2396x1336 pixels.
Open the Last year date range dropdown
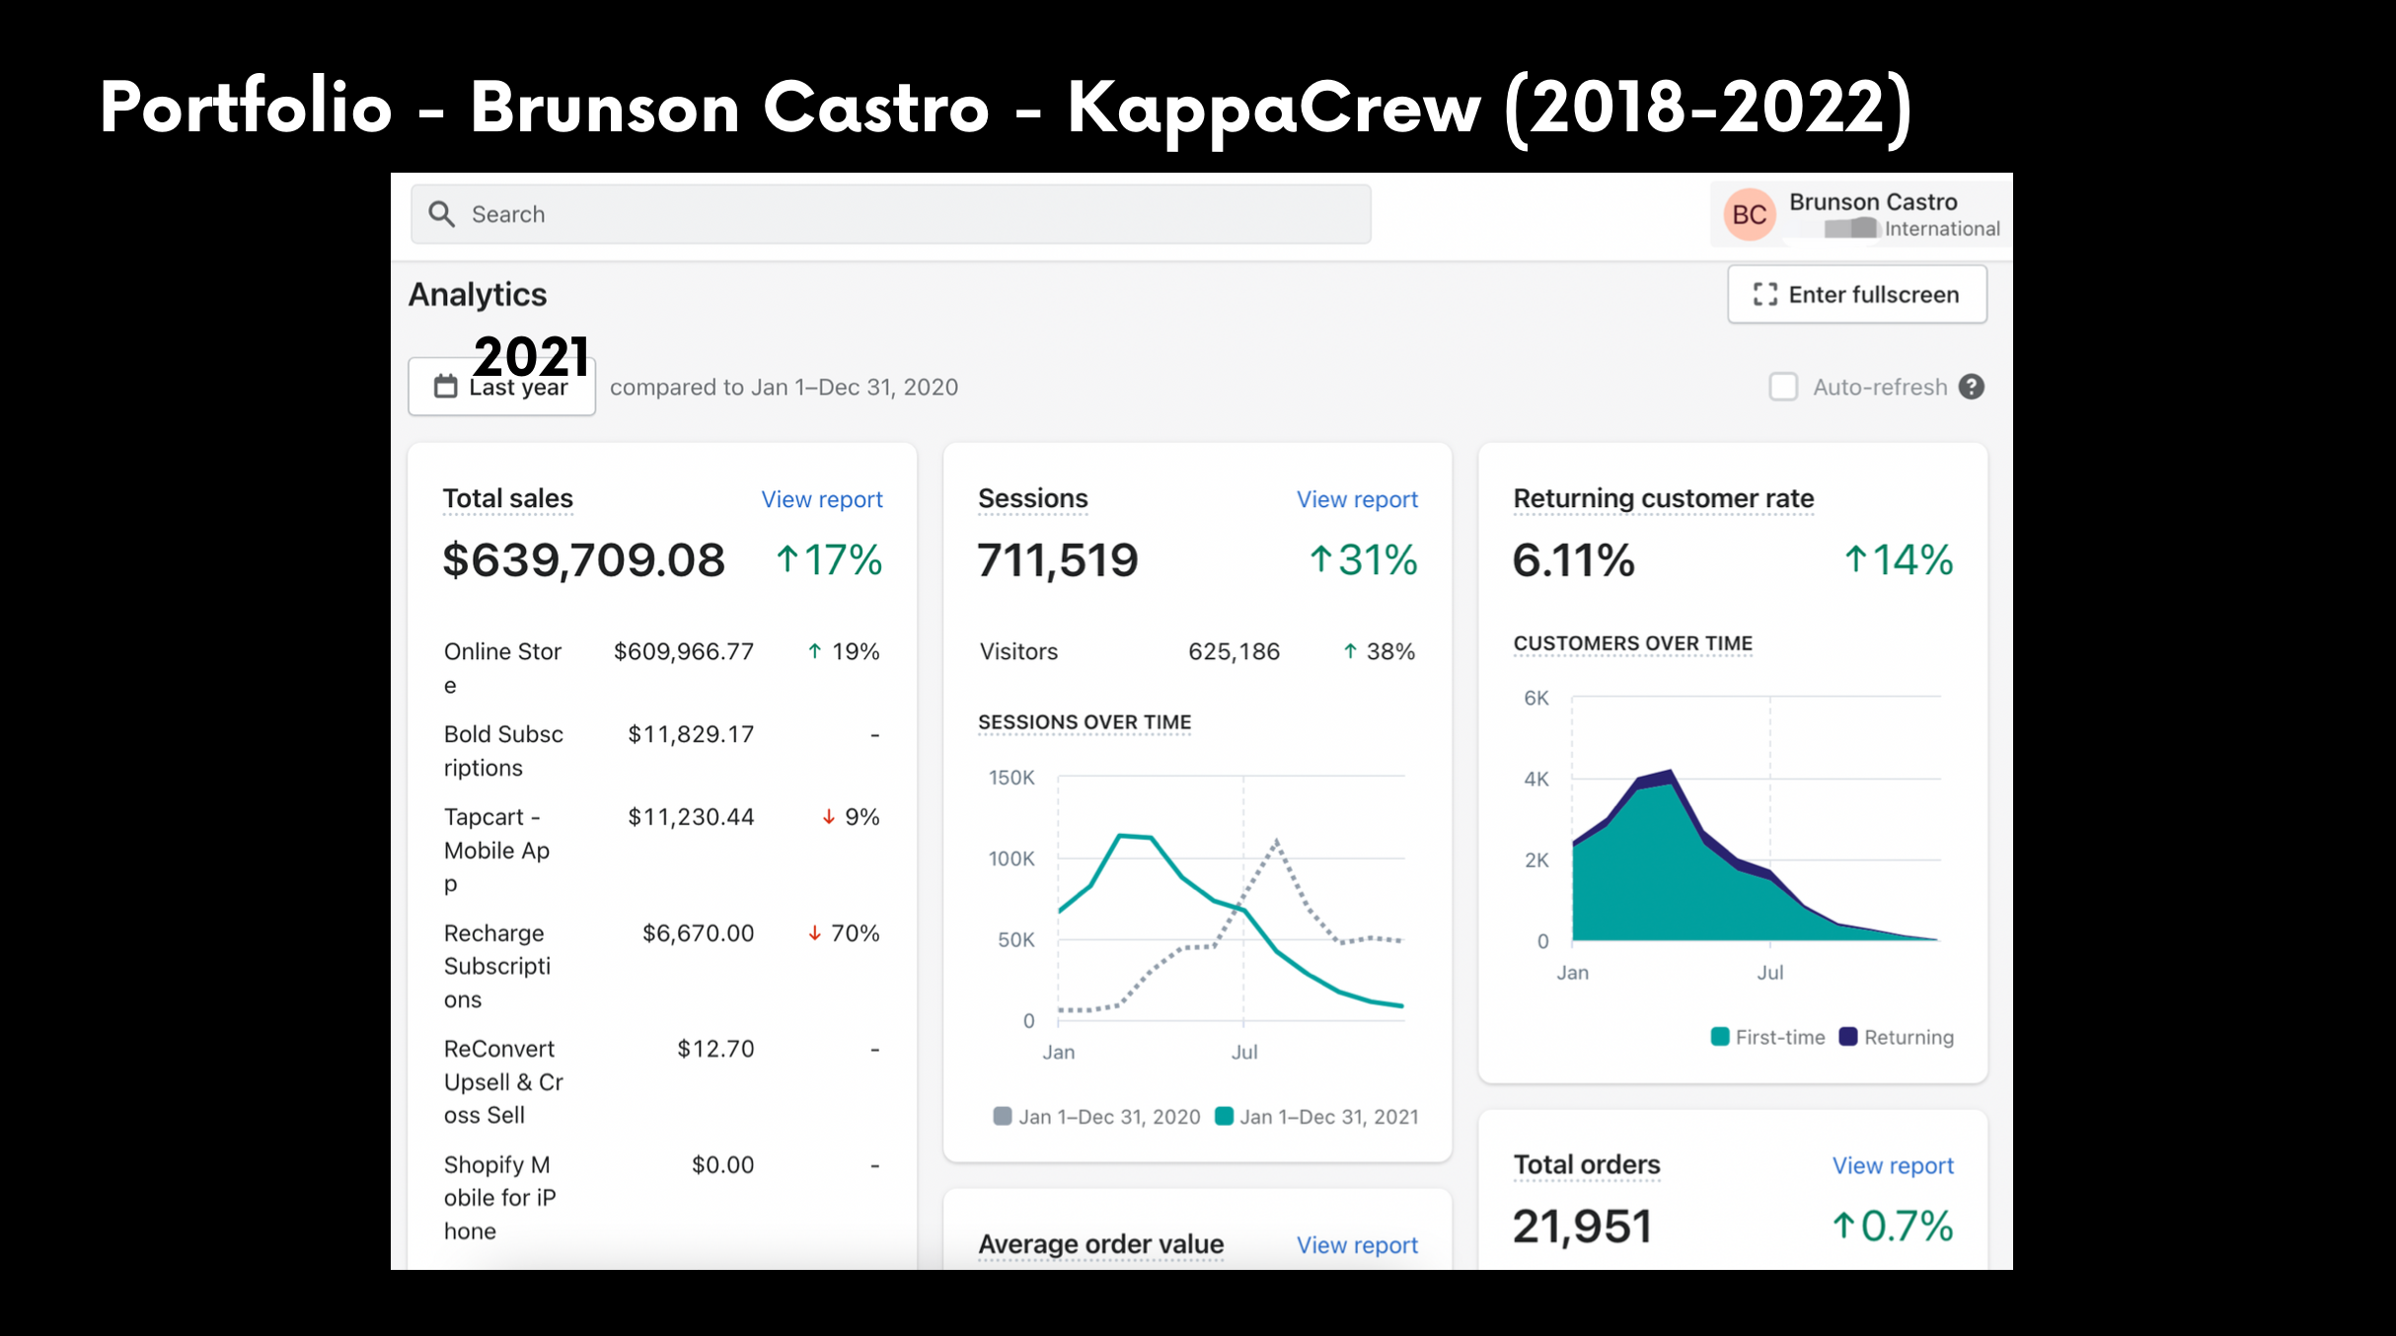click(501, 386)
